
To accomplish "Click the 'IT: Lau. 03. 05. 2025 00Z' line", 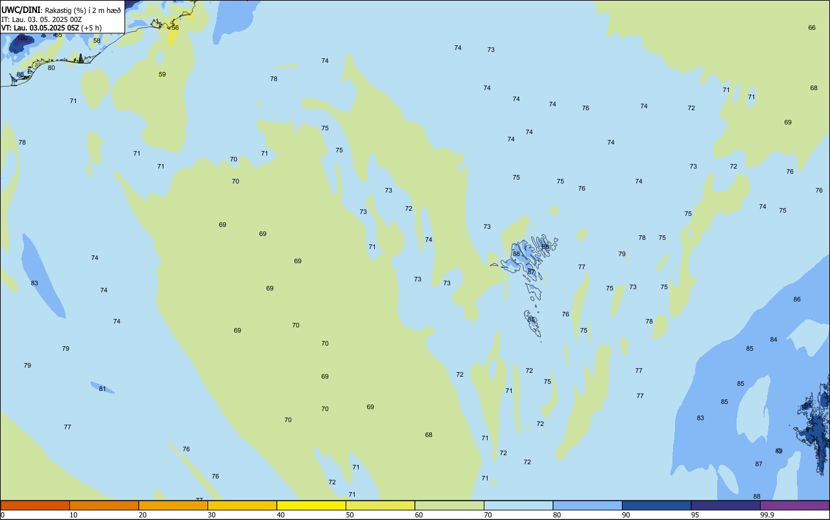I will pos(41,19).
